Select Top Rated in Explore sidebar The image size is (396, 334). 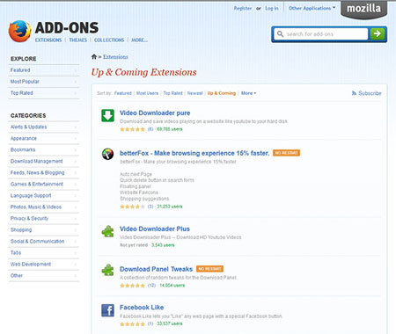[44, 93]
